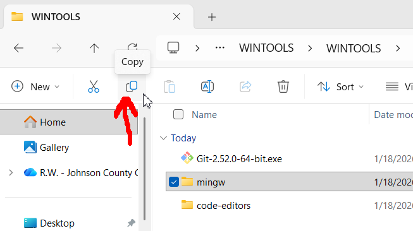413x231 pixels.
Task: Open the address bar ellipsis overflow
Action: pos(219,48)
